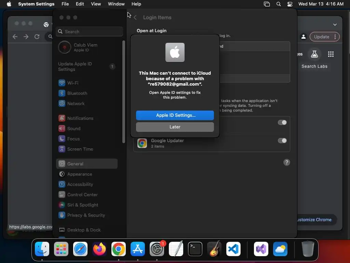Open the cloud weather app in Dock
Viewport: 350px width, 263px height.
coord(280,249)
